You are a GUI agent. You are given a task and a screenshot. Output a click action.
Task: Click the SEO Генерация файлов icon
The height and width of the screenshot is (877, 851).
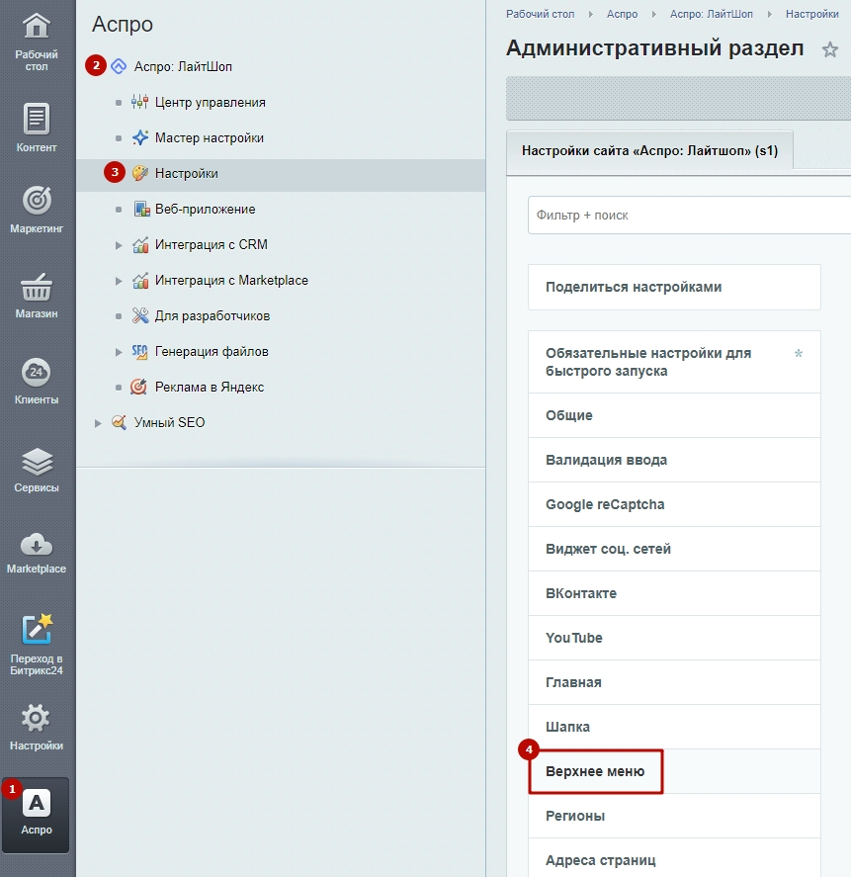pos(139,352)
